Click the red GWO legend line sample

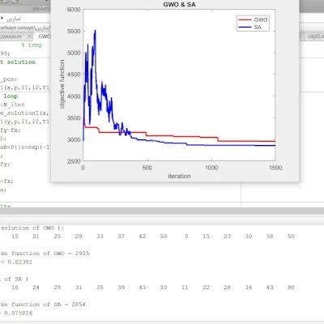245,19
